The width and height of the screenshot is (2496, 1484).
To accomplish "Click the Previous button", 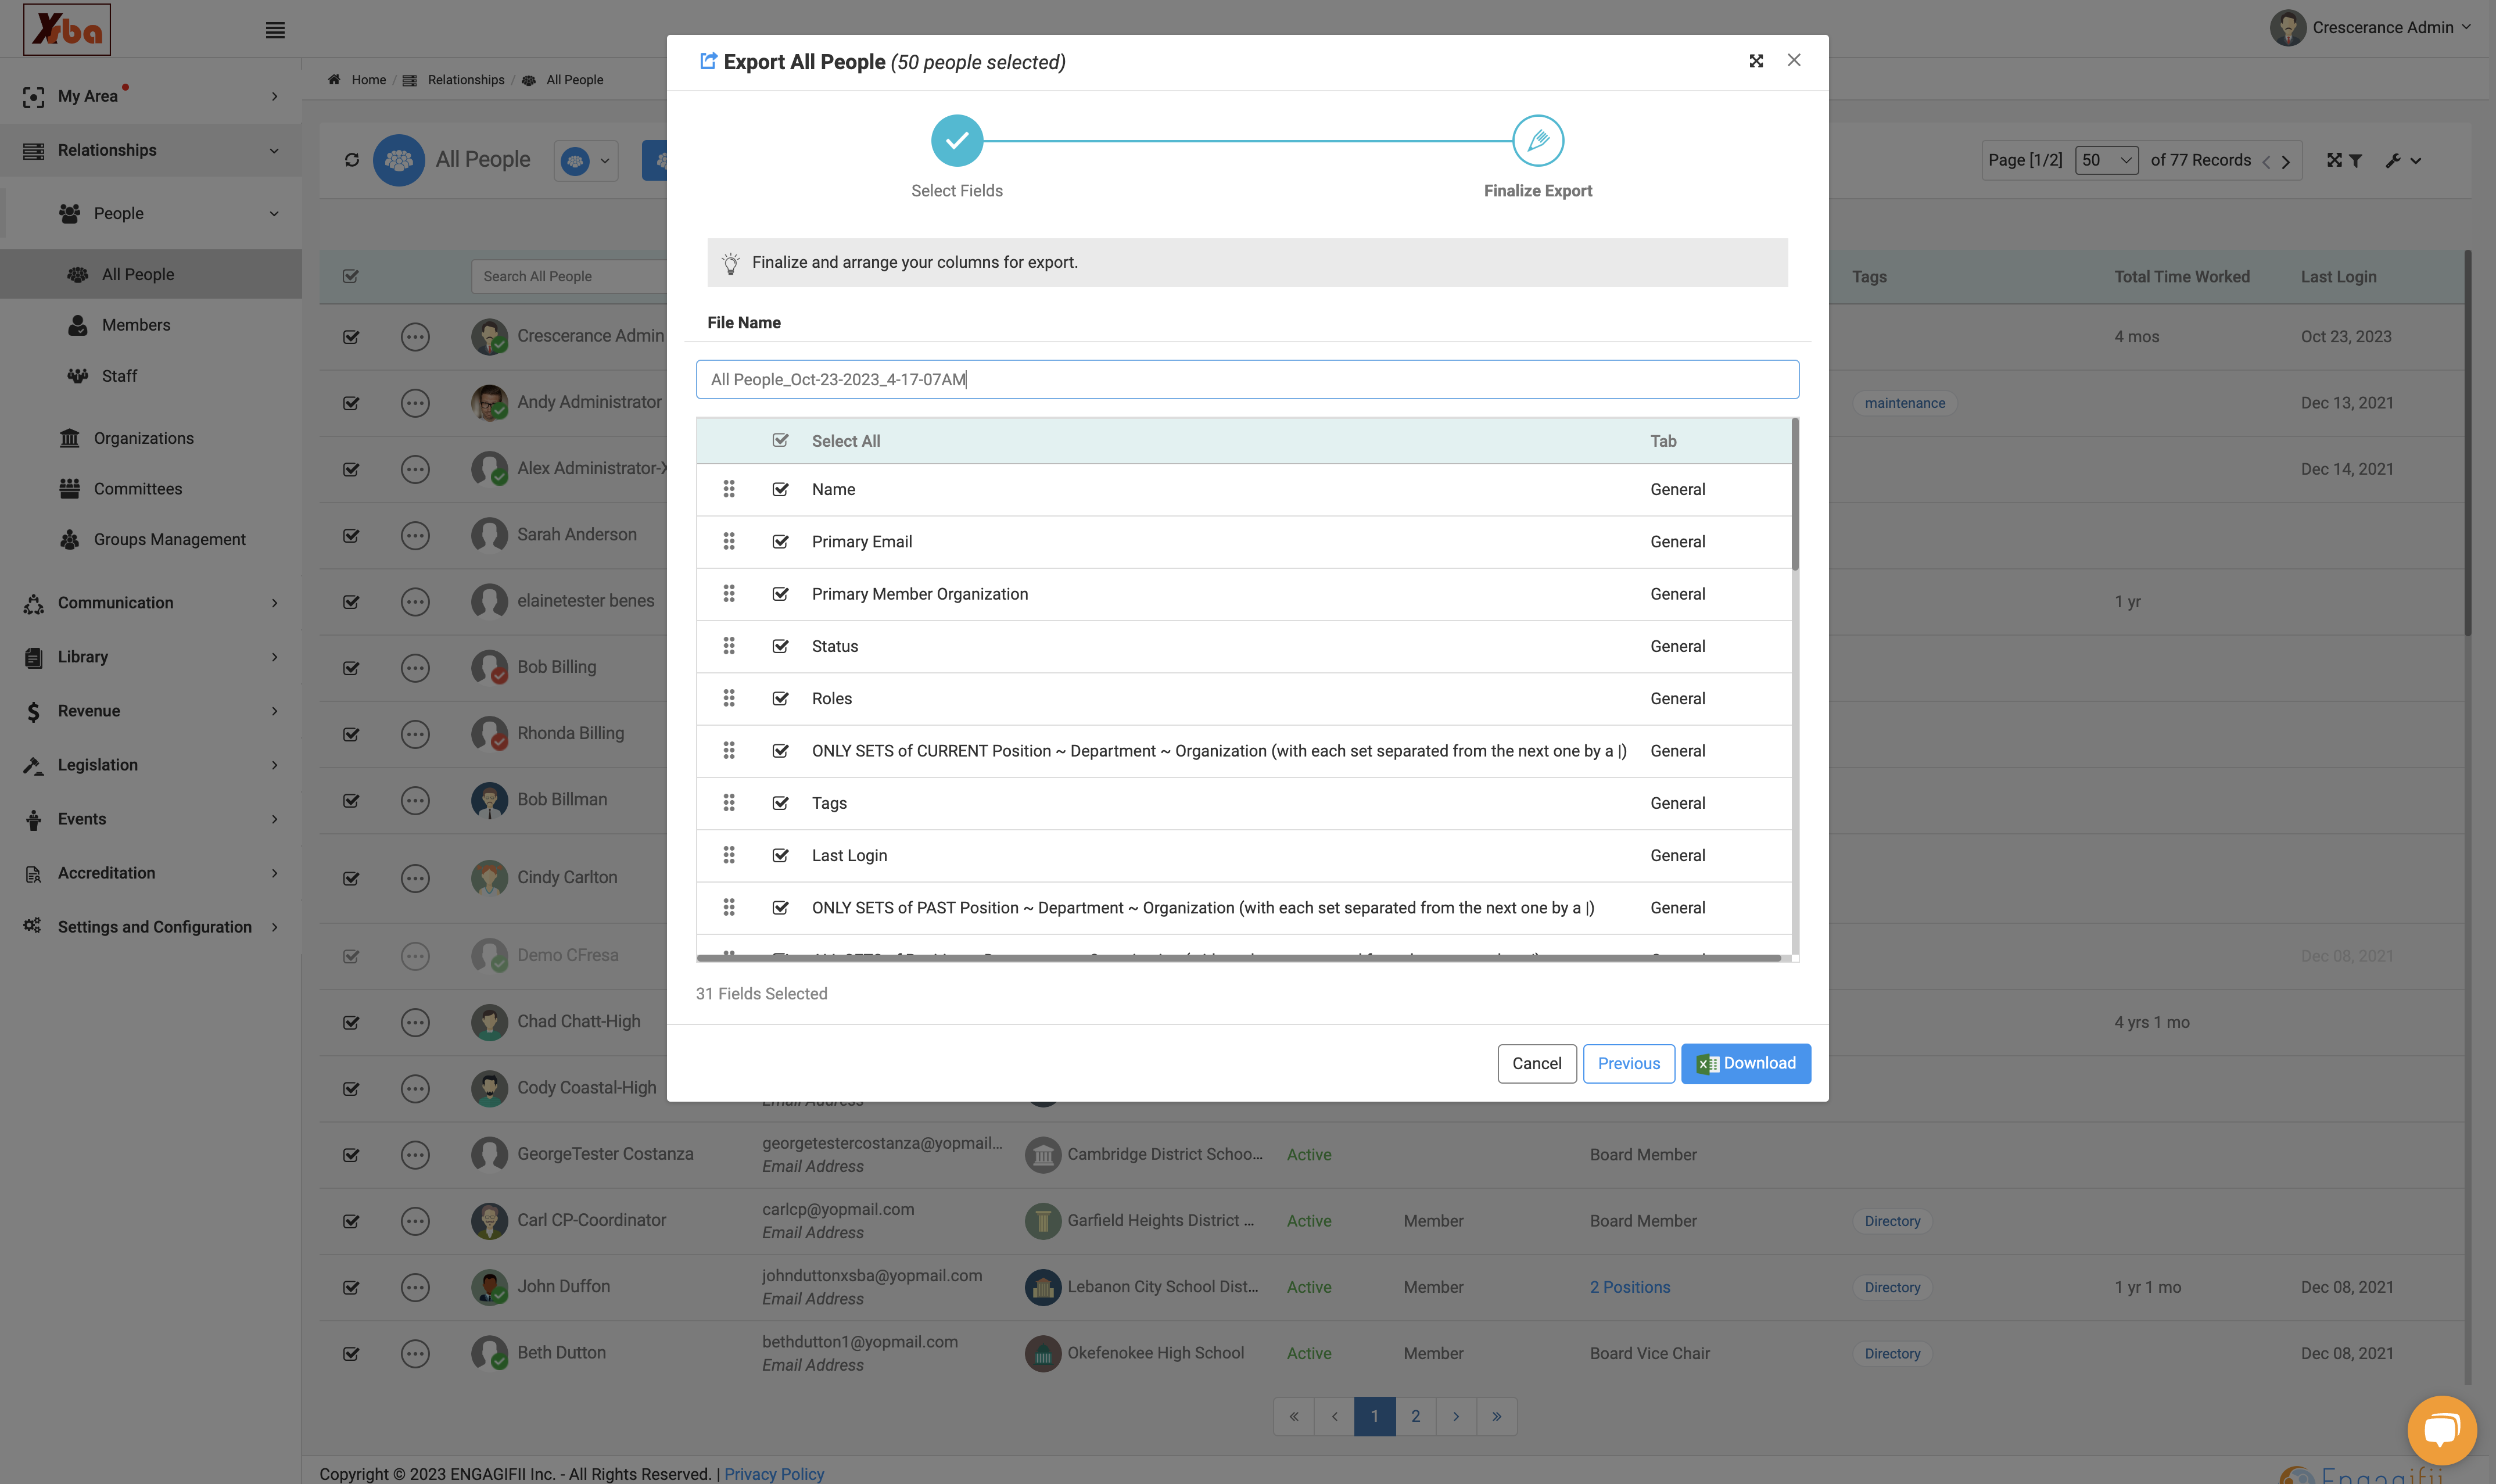I will [x=1629, y=1063].
